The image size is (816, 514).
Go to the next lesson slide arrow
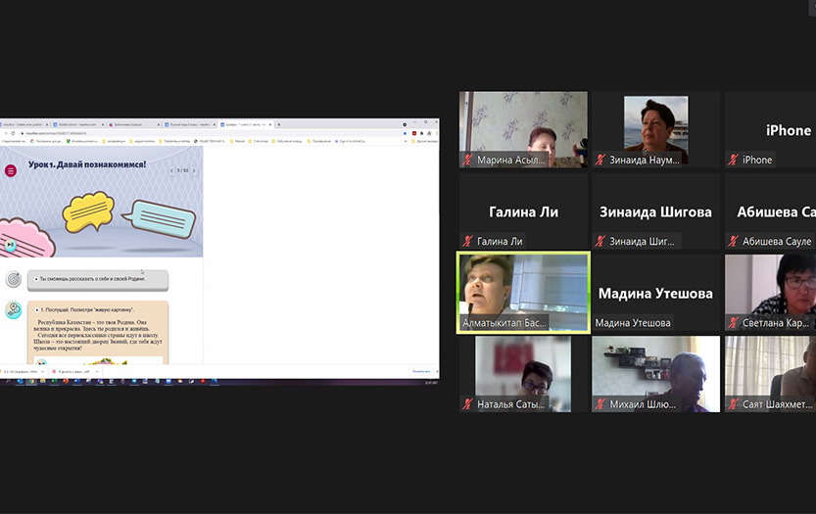point(194,170)
